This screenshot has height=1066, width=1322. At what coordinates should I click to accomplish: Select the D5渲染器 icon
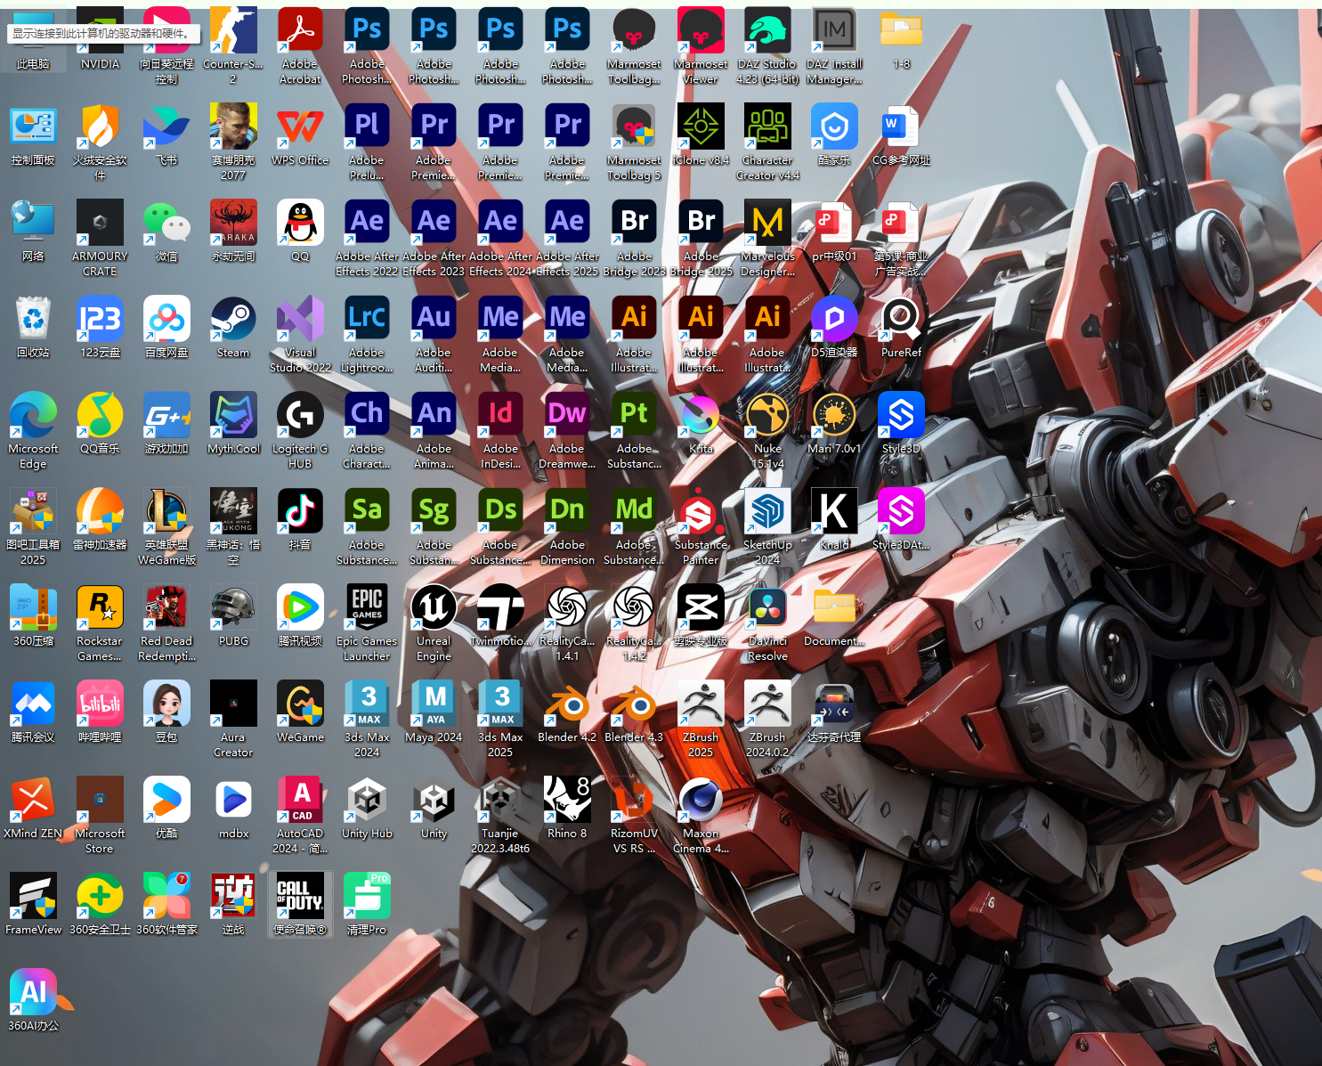834,328
